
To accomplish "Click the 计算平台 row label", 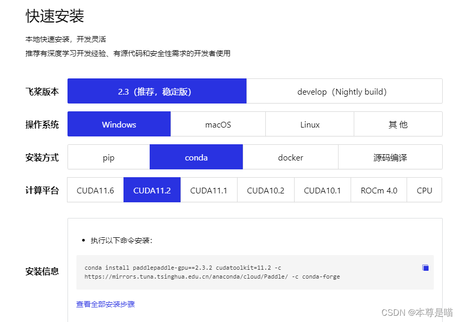I will pos(42,190).
